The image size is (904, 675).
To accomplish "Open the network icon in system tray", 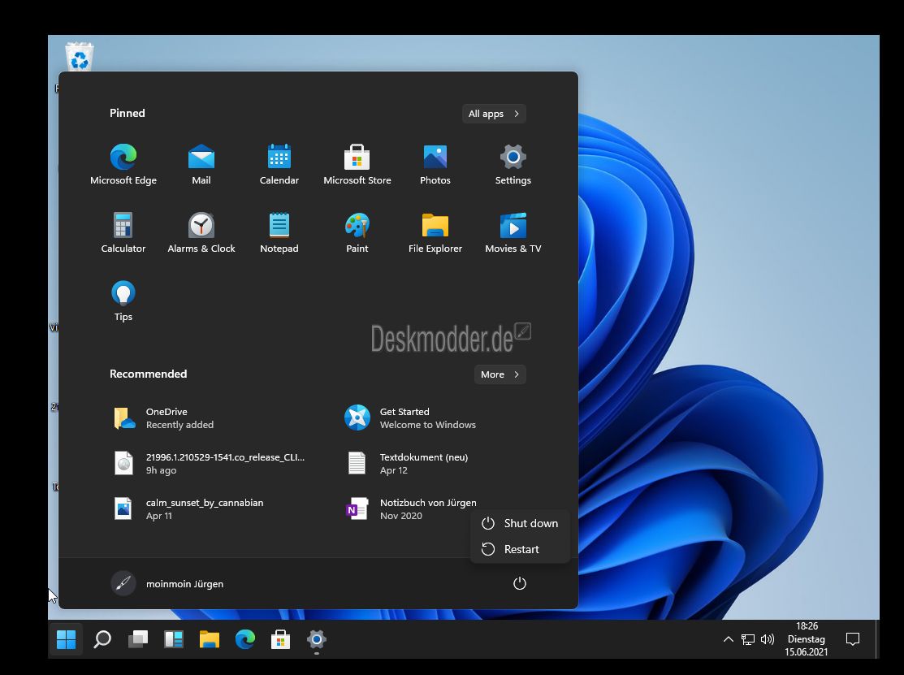I will point(748,639).
